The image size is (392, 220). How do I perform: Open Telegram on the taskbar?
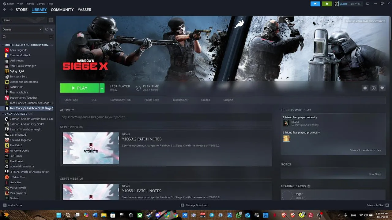pyautogui.click(x=212, y=215)
